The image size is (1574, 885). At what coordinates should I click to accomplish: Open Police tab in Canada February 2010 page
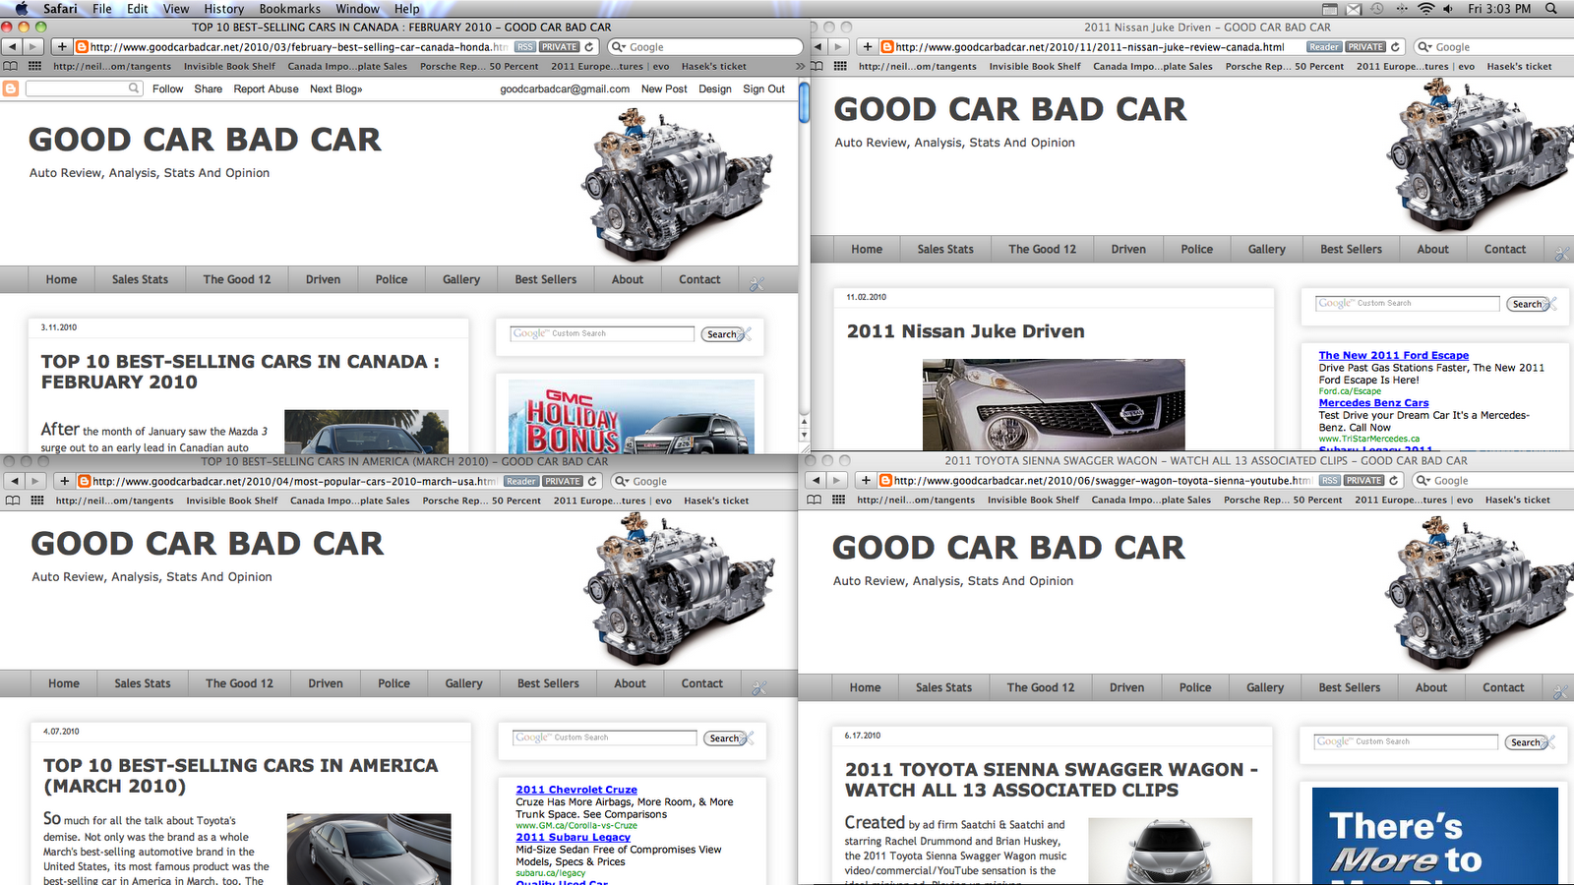point(391,279)
